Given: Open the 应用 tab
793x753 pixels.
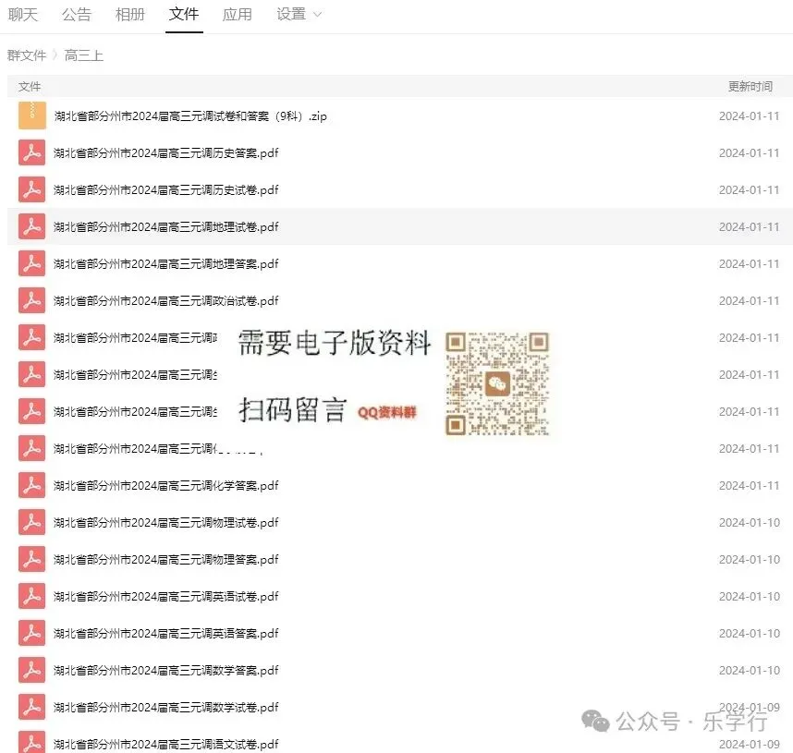Looking at the screenshot, I should pos(238,14).
